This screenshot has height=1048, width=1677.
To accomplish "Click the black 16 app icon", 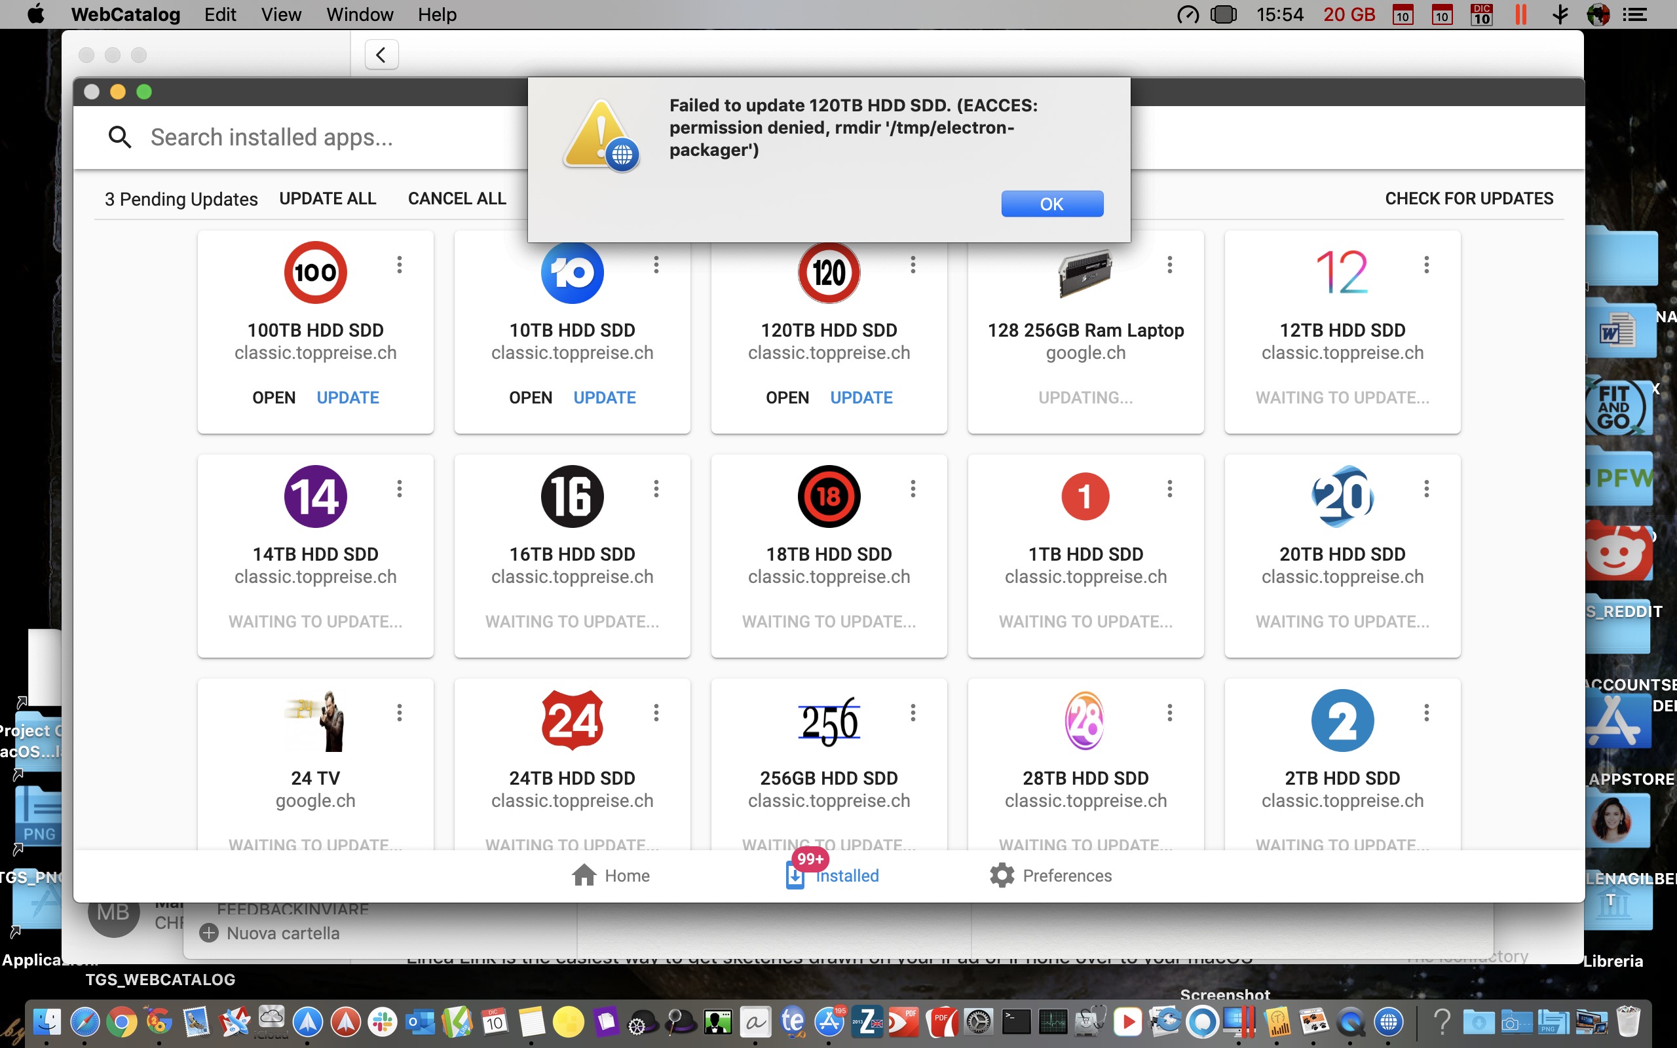I will pos(573,496).
